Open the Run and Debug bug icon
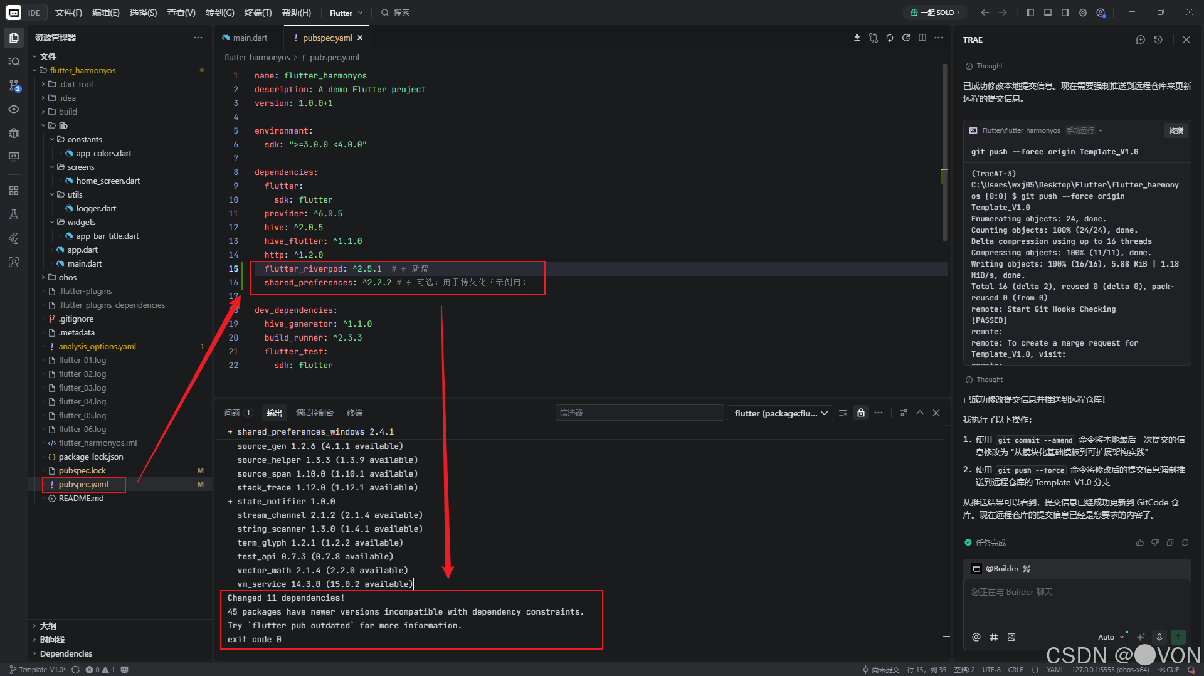This screenshot has width=1204, height=676. coord(14,133)
